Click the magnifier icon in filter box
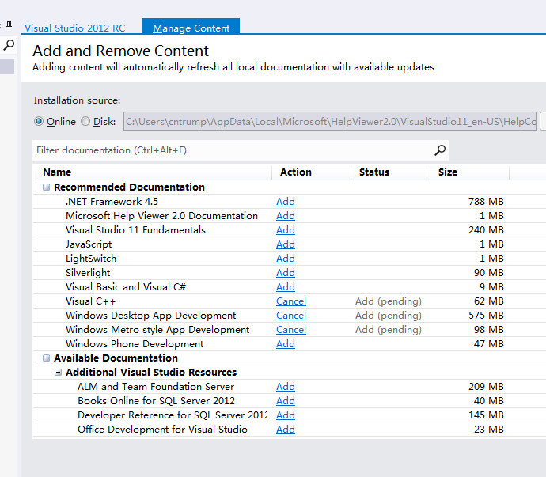This screenshot has width=546, height=477. pyautogui.click(x=440, y=150)
